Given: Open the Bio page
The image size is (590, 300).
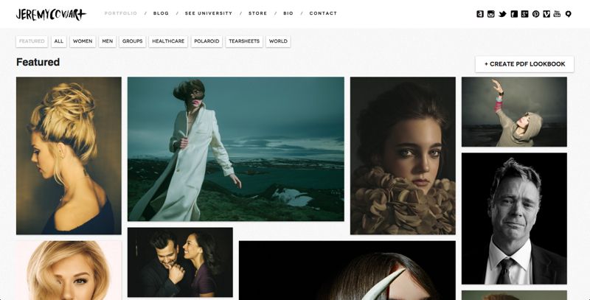Looking at the screenshot, I should point(288,13).
